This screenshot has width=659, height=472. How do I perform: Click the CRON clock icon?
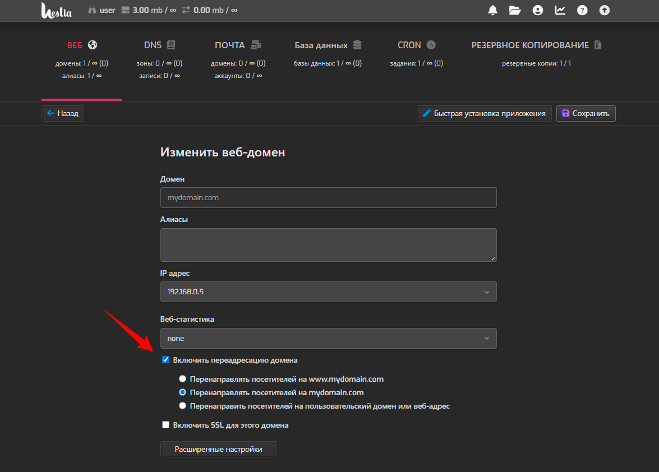[431, 45]
